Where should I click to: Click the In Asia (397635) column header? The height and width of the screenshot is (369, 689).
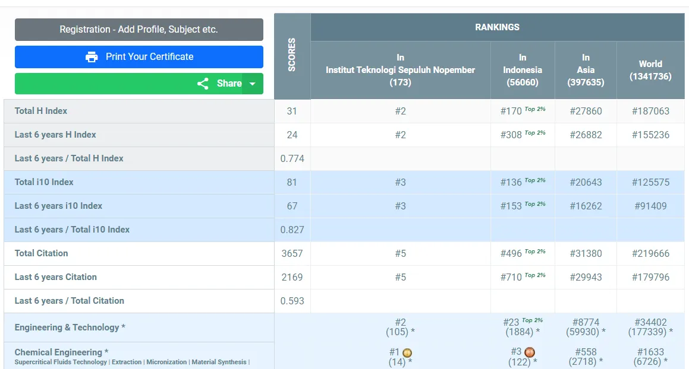[586, 70]
